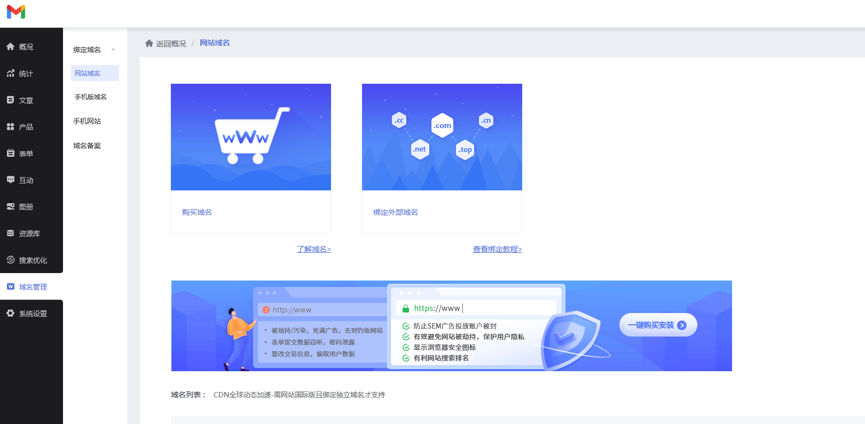865x424 pixels.
Task: Click the 表单 forms icon
Action: pos(11,154)
